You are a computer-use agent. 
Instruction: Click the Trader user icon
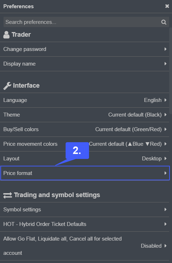click(6, 35)
